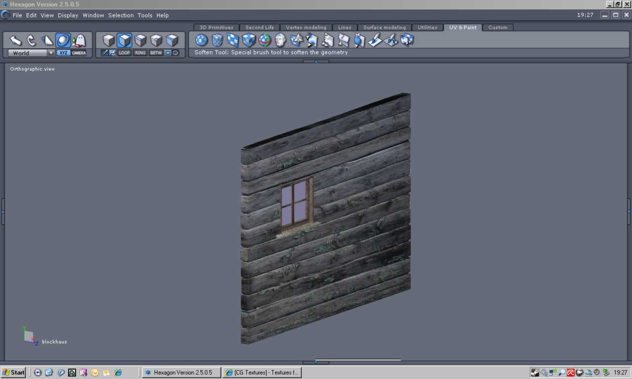Expand the bottom panel arrow
Screen dimensions: 632x379
pos(316,362)
